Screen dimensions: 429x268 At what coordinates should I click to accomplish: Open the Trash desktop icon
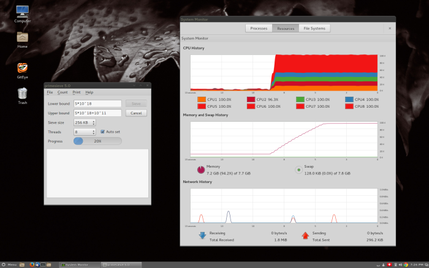[22, 94]
